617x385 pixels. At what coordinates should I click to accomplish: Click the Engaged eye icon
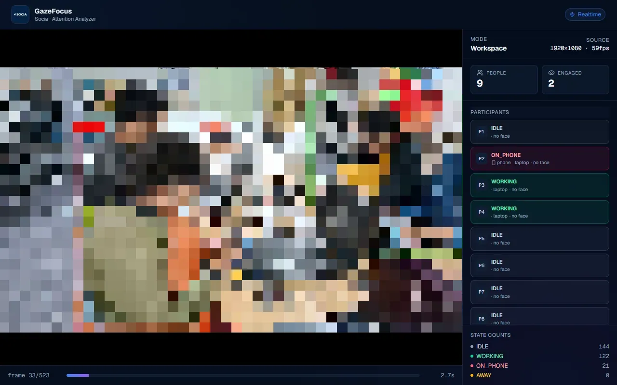tap(551, 73)
